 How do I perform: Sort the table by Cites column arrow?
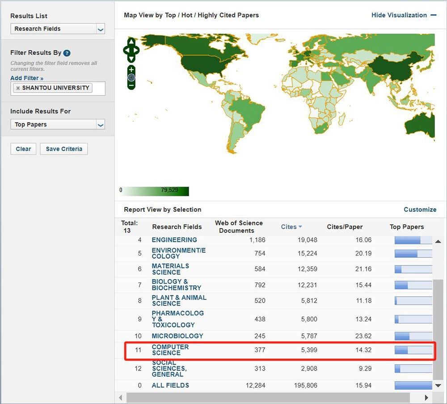click(x=300, y=227)
